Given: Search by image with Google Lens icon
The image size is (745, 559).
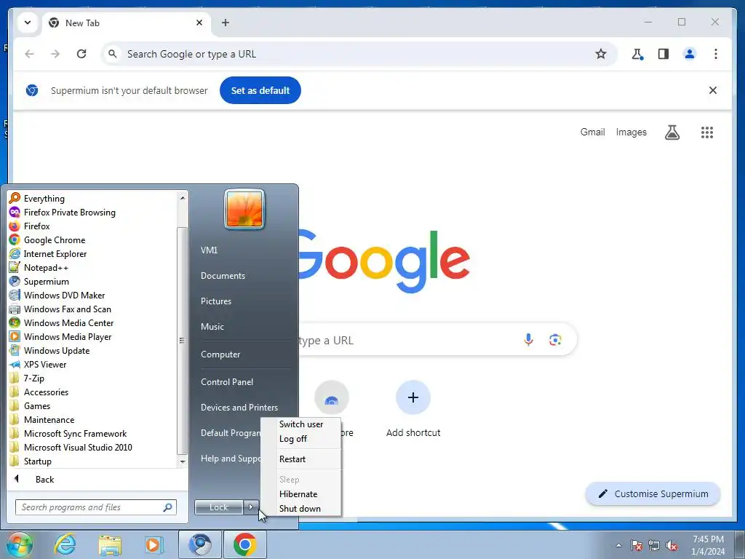Looking at the screenshot, I should coord(555,339).
